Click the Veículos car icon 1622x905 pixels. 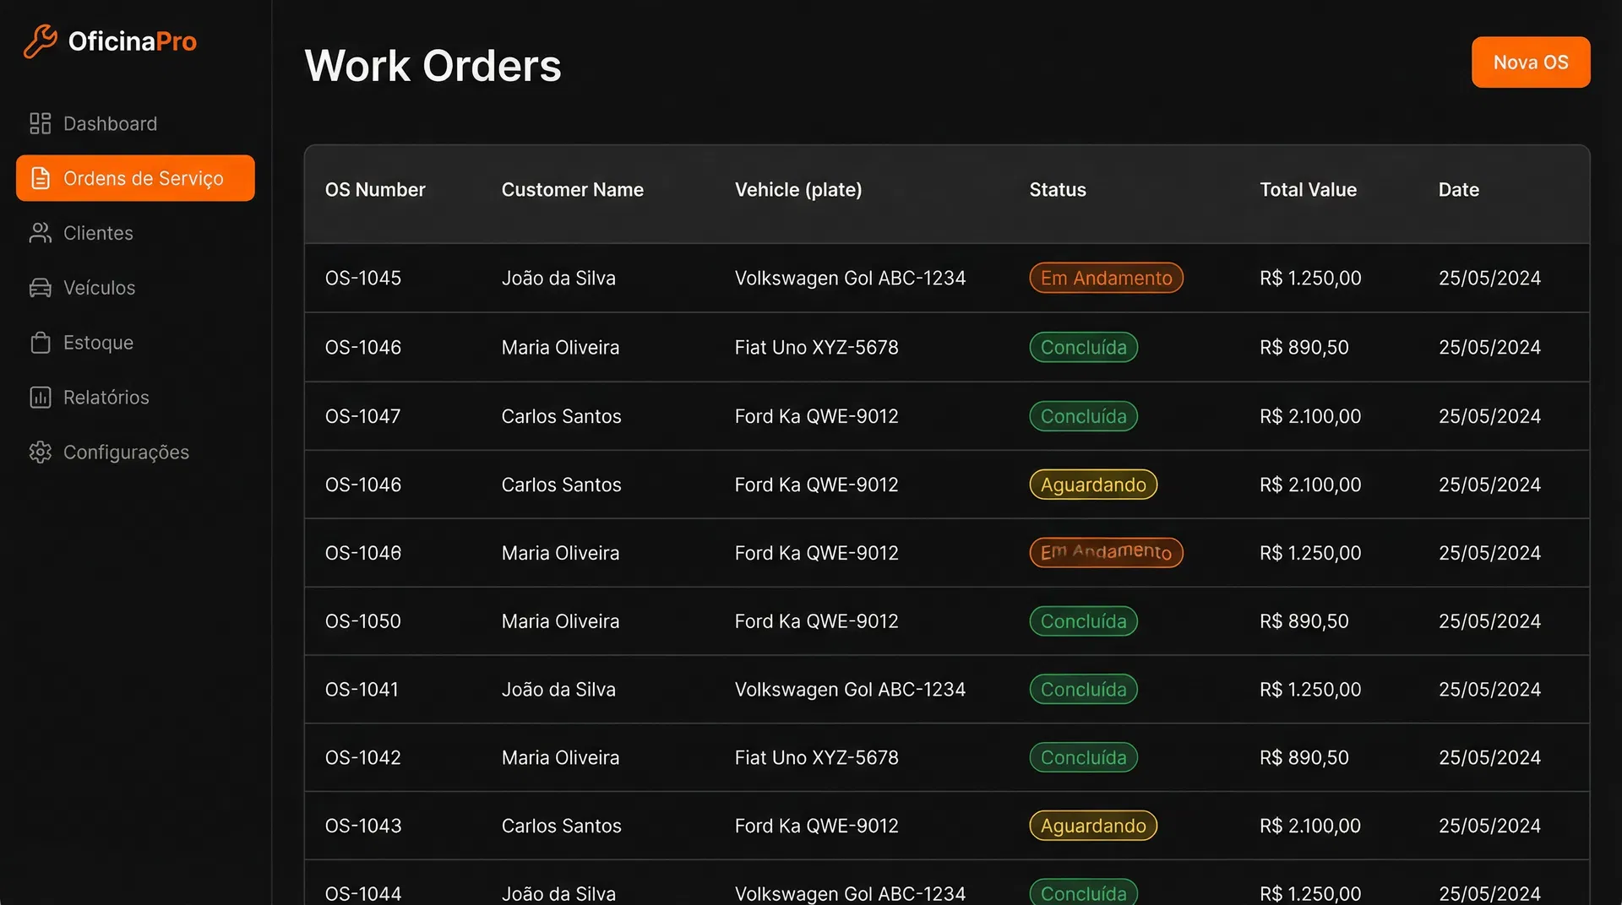point(40,288)
